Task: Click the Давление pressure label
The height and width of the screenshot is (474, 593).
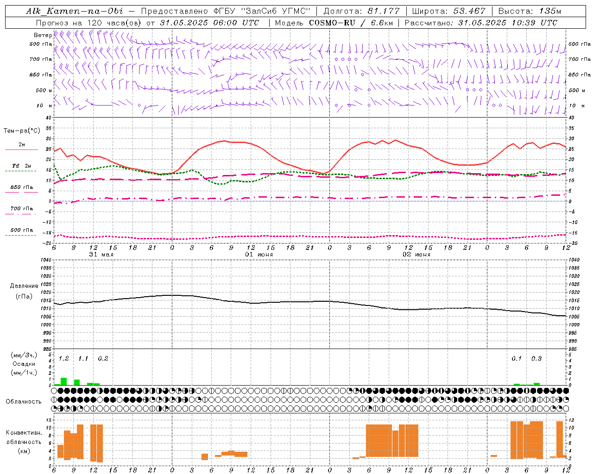Action: pos(24,286)
